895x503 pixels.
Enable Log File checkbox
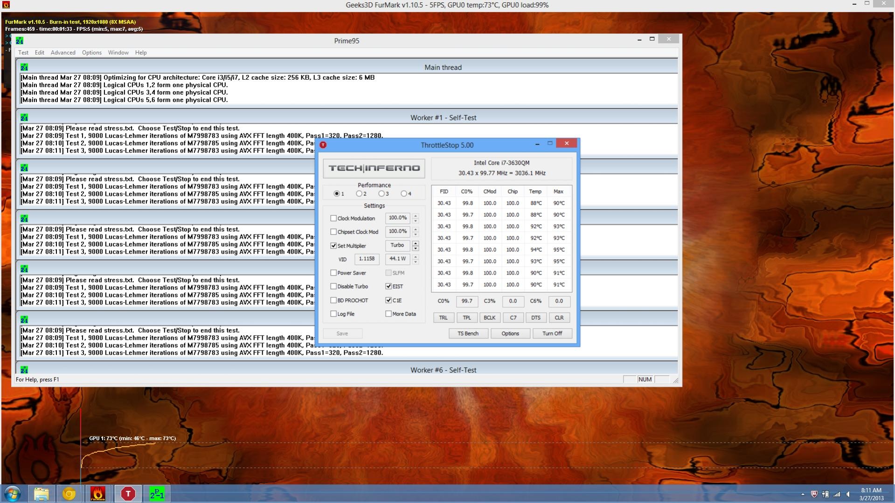333,314
